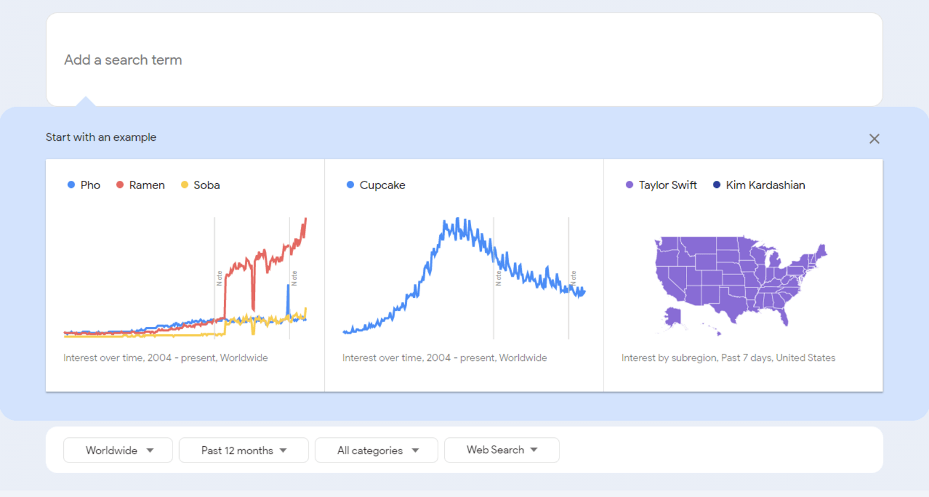Select the blue Pho legend dot
This screenshot has width=929, height=497.
click(x=71, y=185)
